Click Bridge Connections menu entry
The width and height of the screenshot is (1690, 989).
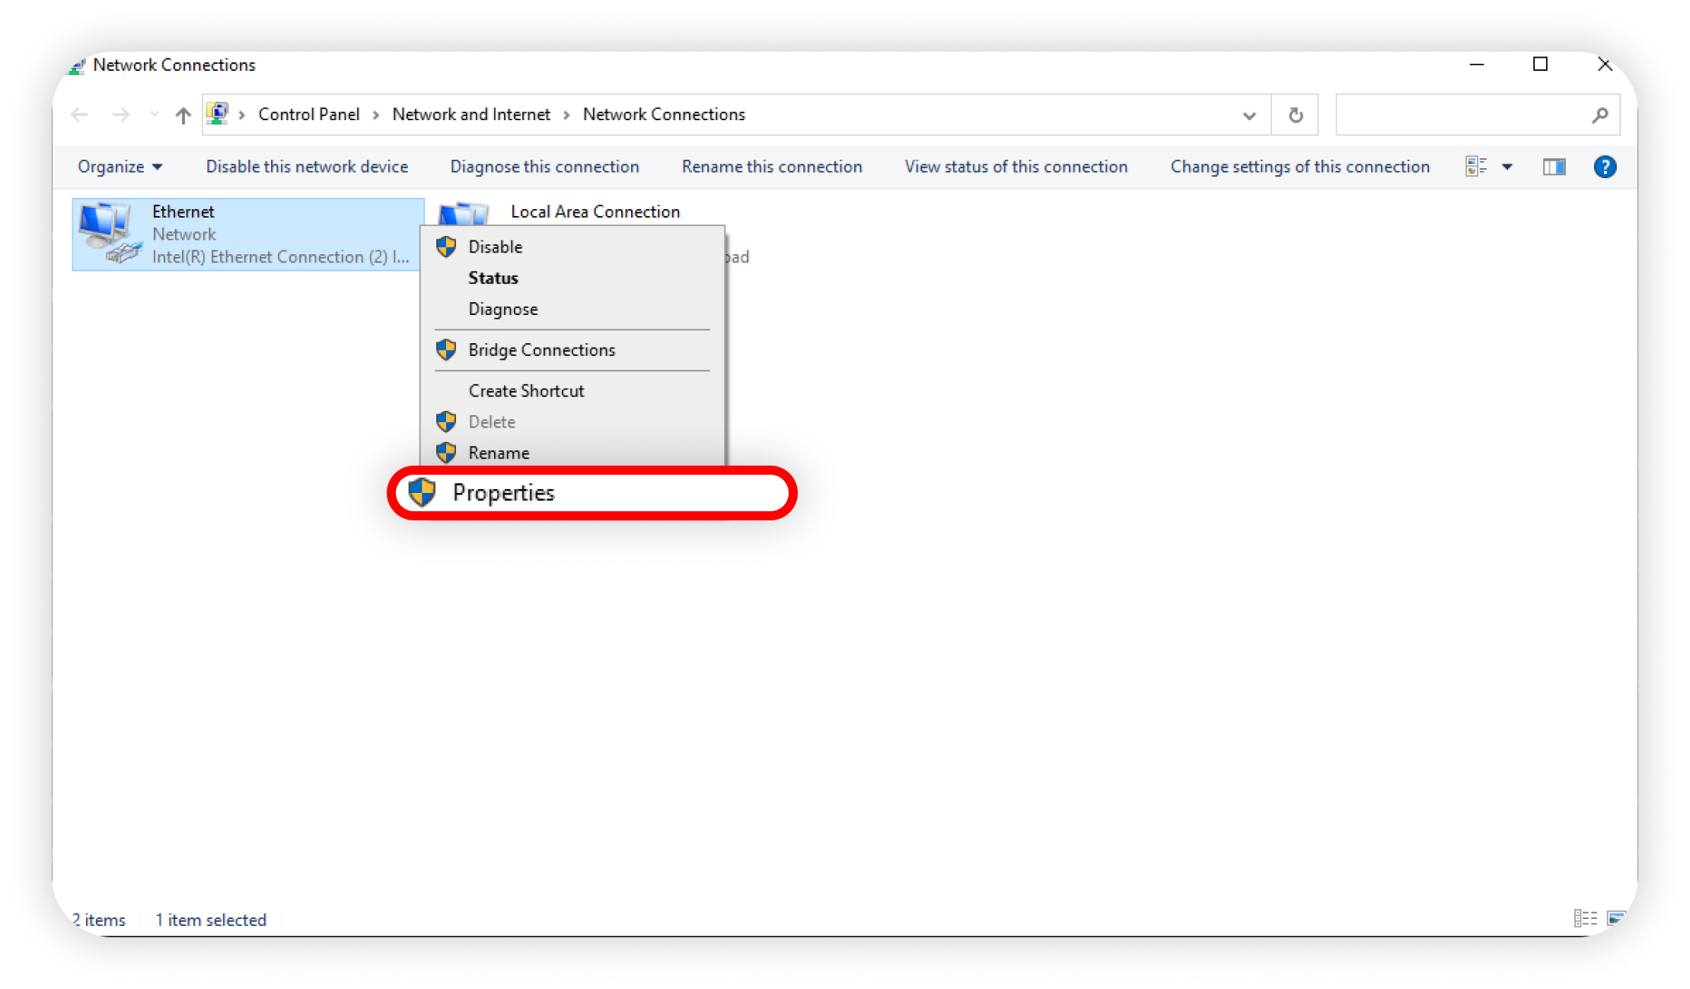(x=541, y=350)
